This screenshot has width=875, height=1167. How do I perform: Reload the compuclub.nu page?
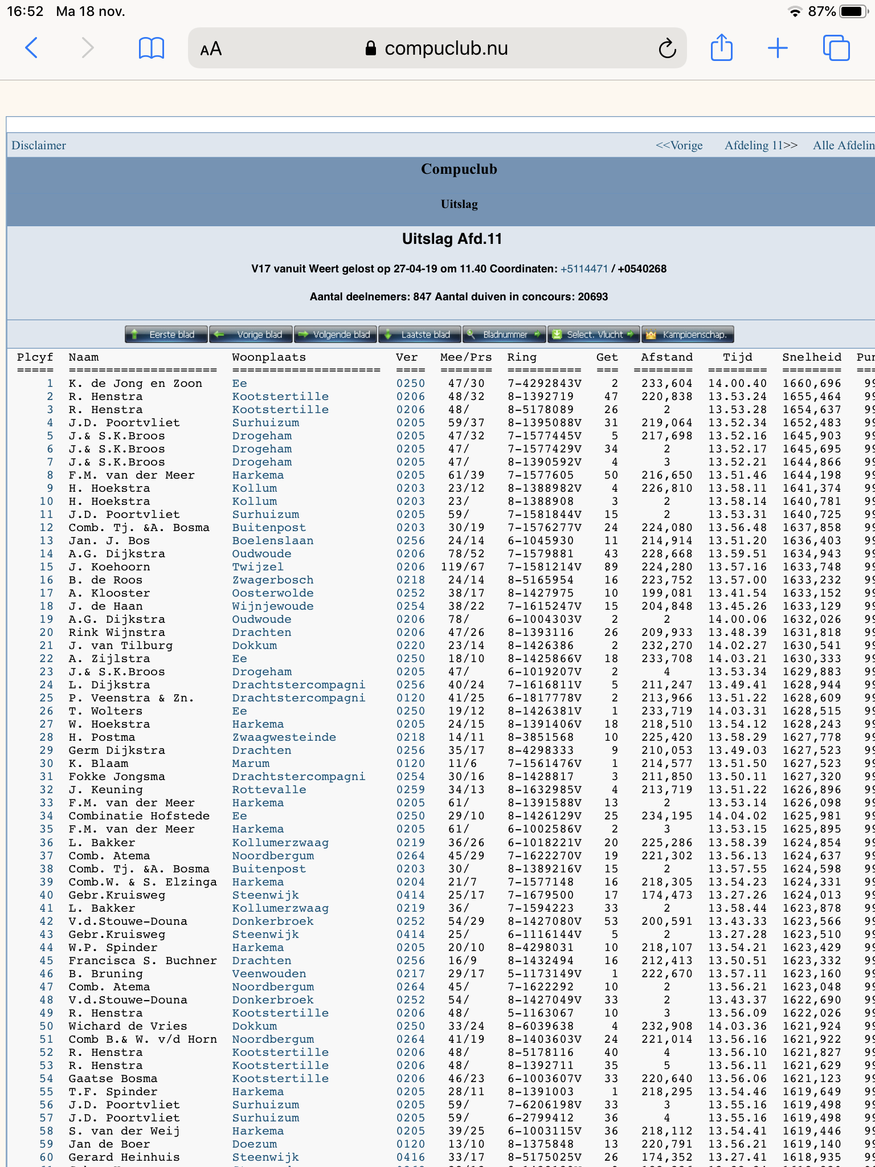tap(667, 48)
